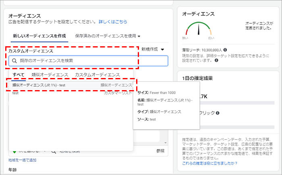Expand 保存済みのオーディエンスを使用 dropdown

click(x=108, y=36)
